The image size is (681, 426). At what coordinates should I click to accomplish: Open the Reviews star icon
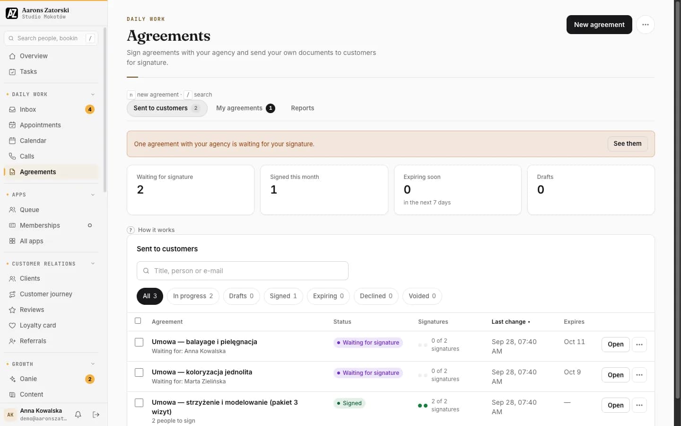tap(12, 310)
